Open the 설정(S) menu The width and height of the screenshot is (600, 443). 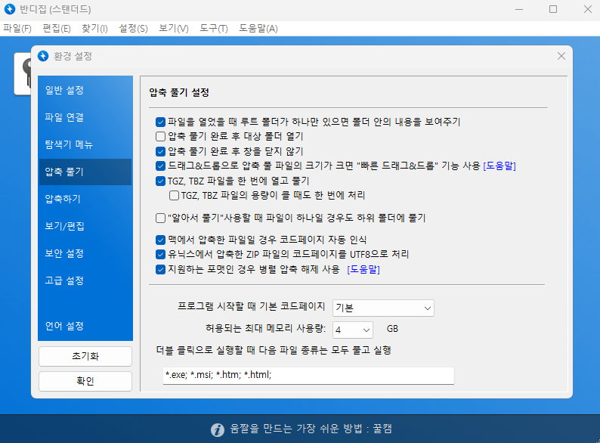click(133, 28)
